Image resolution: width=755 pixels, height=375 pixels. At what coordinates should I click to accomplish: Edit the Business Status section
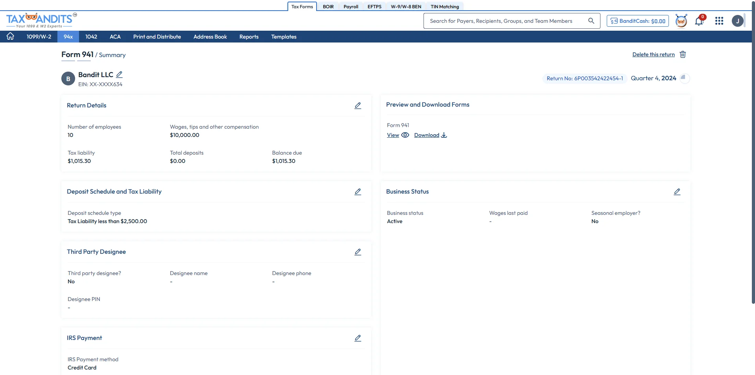coord(677,192)
